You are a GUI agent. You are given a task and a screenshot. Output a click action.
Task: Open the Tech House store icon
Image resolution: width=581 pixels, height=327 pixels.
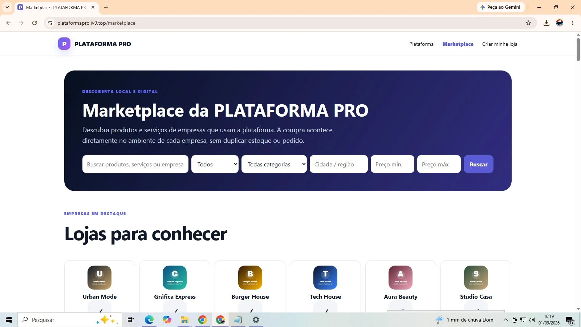click(325, 278)
